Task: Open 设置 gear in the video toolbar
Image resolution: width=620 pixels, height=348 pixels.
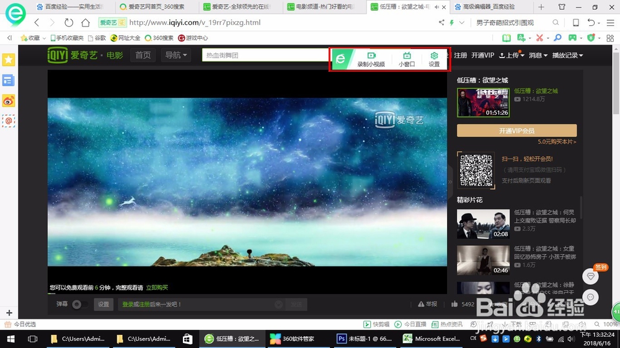Action: (434, 59)
